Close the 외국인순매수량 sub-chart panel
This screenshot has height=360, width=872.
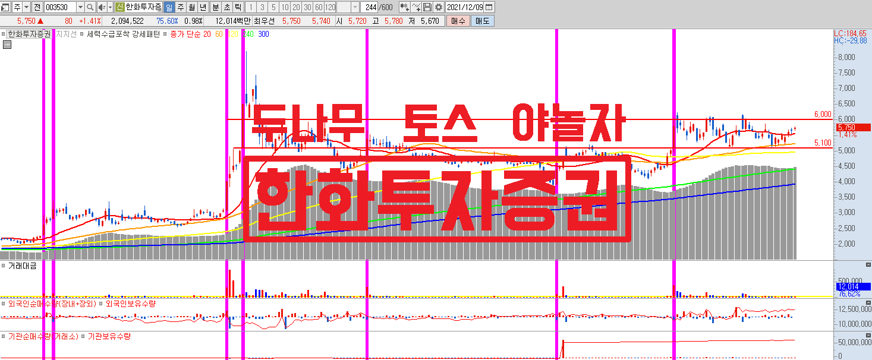click(868, 302)
